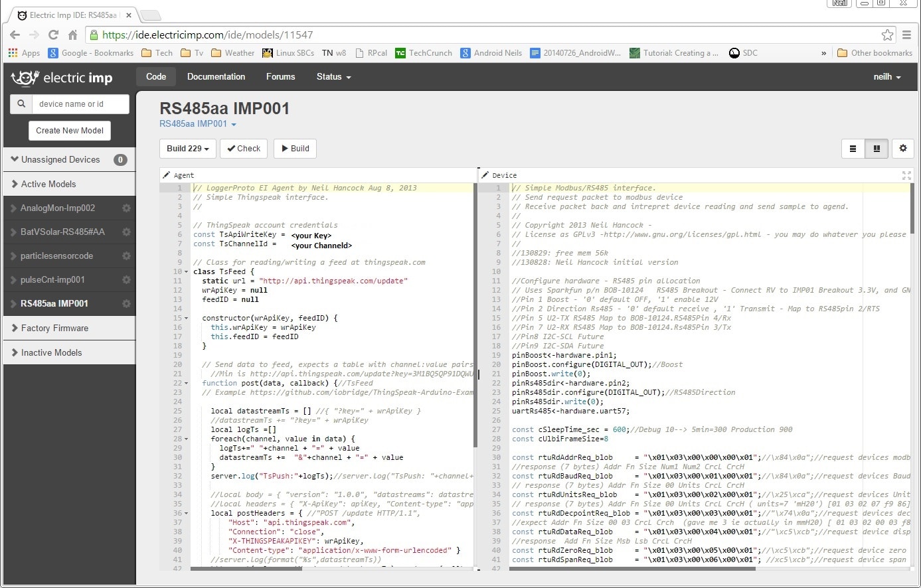This screenshot has height=588, width=921.
Task: Open settings gear in editor toolbar
Action: click(x=902, y=149)
